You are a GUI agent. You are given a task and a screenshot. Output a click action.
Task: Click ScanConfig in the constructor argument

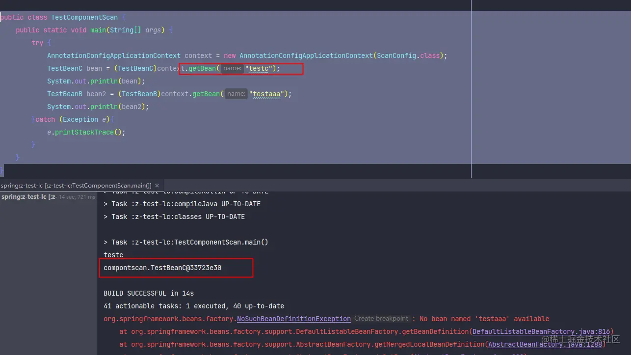point(396,55)
